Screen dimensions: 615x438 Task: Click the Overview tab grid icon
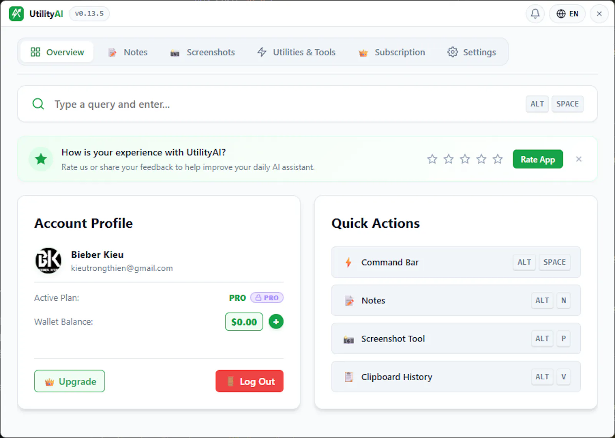35,52
